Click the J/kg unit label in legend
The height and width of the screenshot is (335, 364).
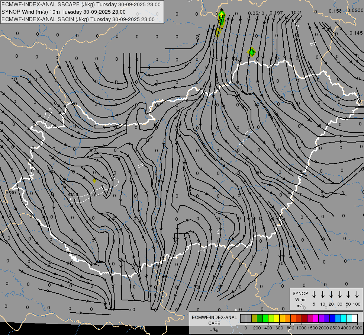pos(214,329)
